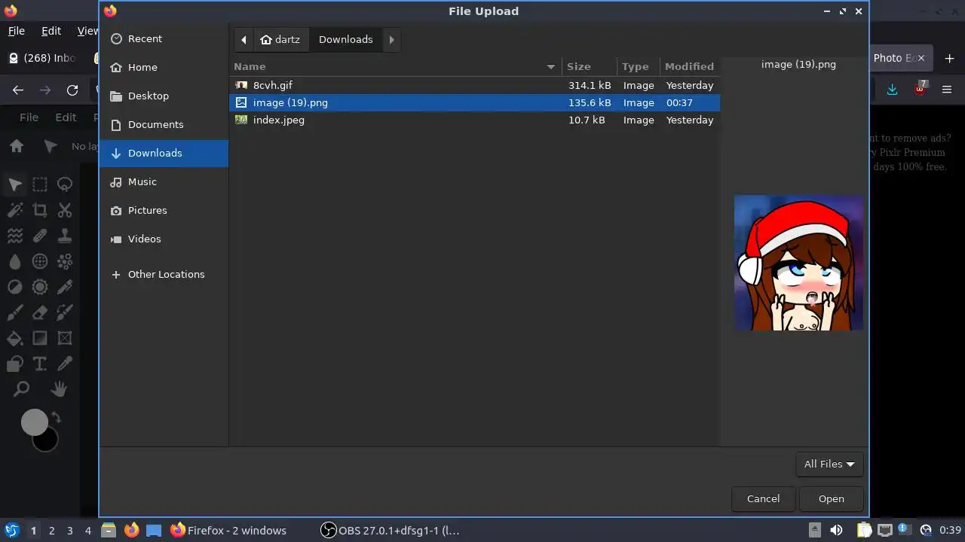Select the Shape tool in Pixlr

15,364
